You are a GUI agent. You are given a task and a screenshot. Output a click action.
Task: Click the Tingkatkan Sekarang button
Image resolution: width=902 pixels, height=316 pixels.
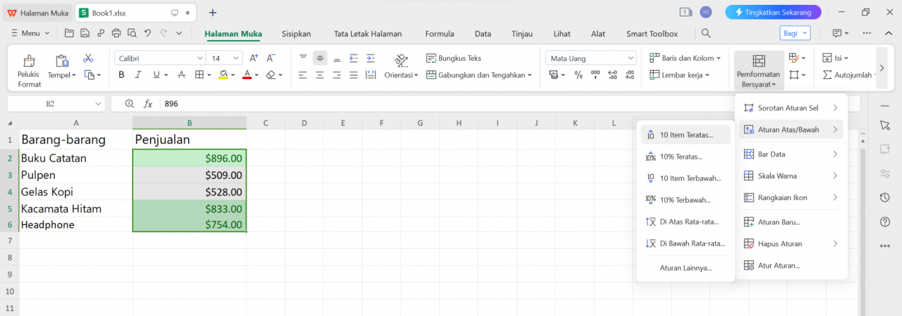[x=773, y=12]
